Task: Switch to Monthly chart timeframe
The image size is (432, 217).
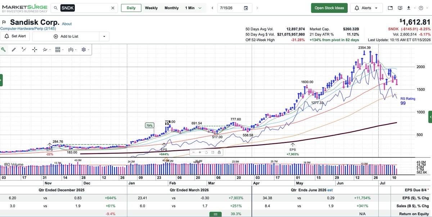Action: pos(172,8)
